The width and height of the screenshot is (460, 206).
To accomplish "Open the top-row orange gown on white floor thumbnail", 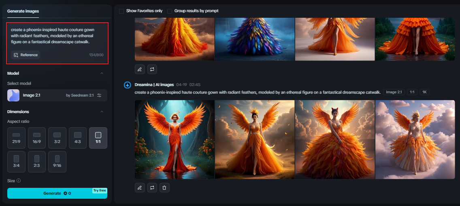I will point(335,39).
